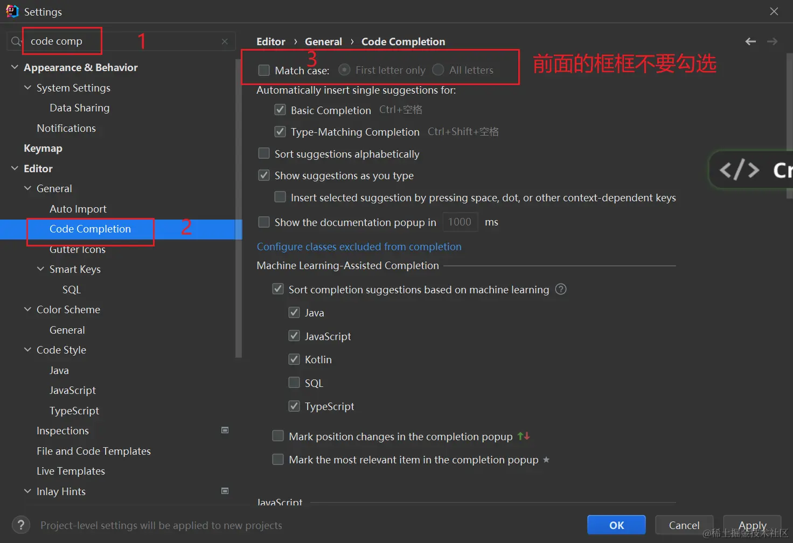
Task: Click the documentation popup delay ms field
Action: (460, 222)
